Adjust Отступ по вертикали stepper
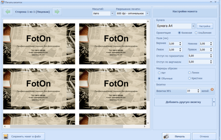Viewport: 221px width, 140px height. [211, 62]
